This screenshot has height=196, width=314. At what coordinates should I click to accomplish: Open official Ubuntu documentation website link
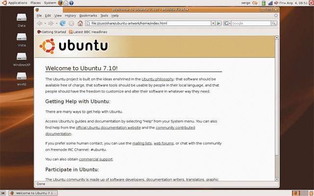(108, 127)
